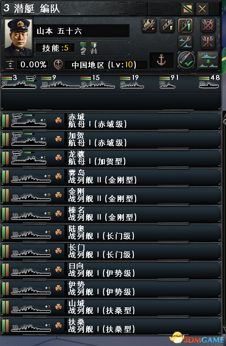Click split-off damaged ships repair icon
The width and height of the screenshot is (226, 346).
185,42
